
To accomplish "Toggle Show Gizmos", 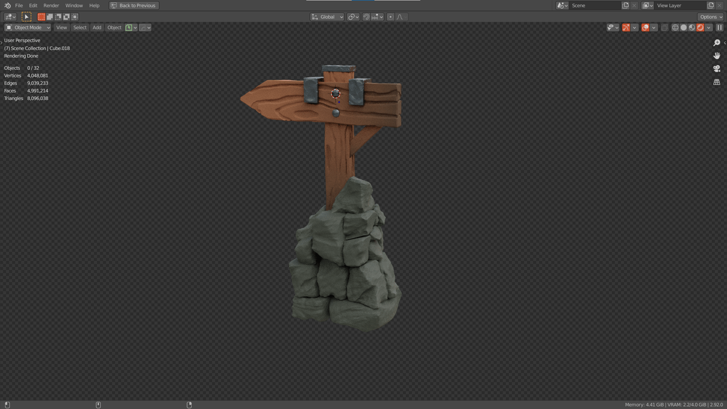I will coord(626,27).
